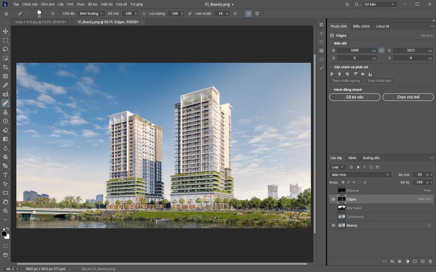The width and height of the screenshot is (436, 272).
Task: Select the Clone Stamp tool
Action: [x=5, y=112]
